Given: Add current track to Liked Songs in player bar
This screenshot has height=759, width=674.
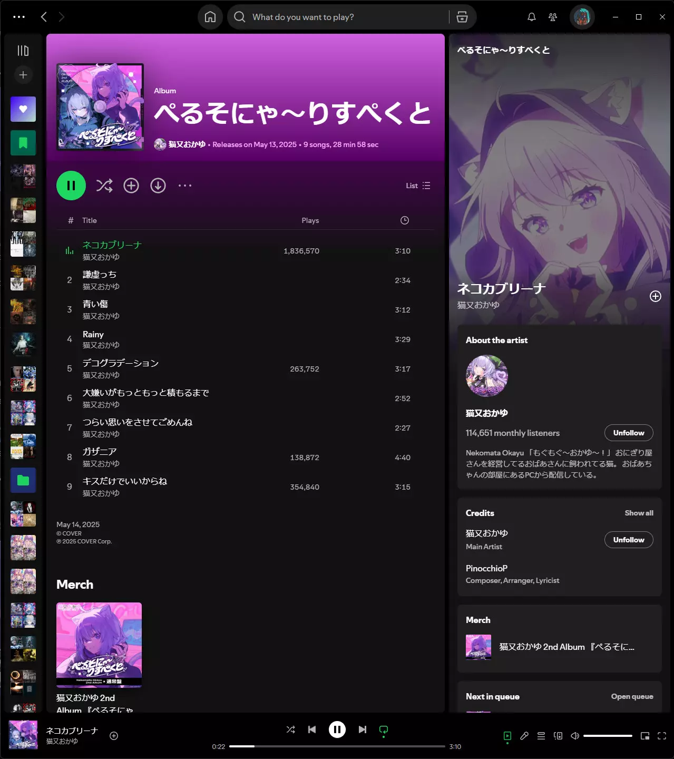Looking at the screenshot, I should pos(114,736).
